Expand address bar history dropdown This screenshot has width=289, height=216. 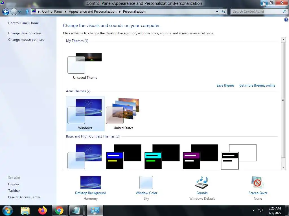pos(217,12)
